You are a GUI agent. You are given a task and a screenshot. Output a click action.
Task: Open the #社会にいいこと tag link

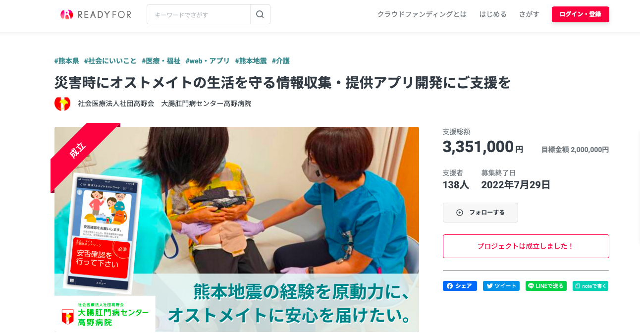(x=110, y=61)
